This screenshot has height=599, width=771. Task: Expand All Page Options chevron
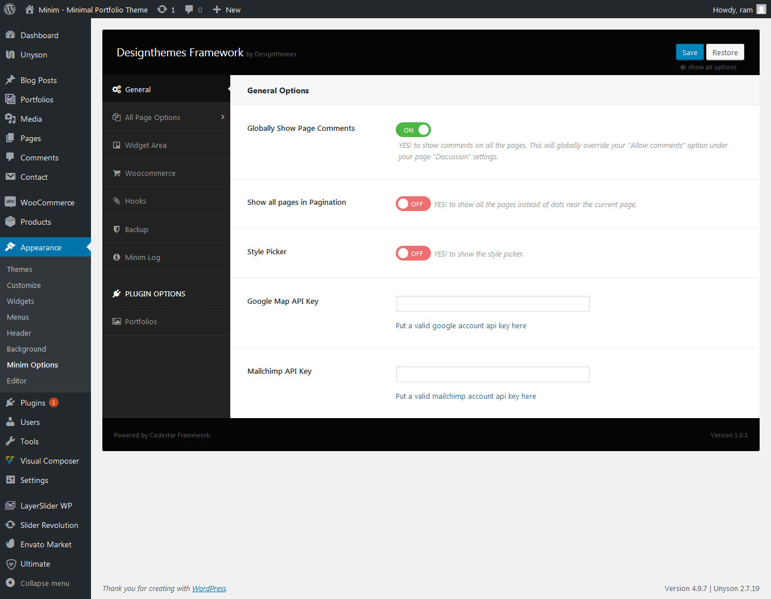pos(222,117)
